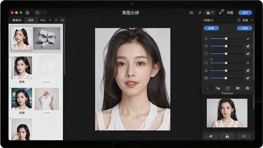
Task: Click the left thumbnail panel scrollbar
Action: click(x=64, y=50)
